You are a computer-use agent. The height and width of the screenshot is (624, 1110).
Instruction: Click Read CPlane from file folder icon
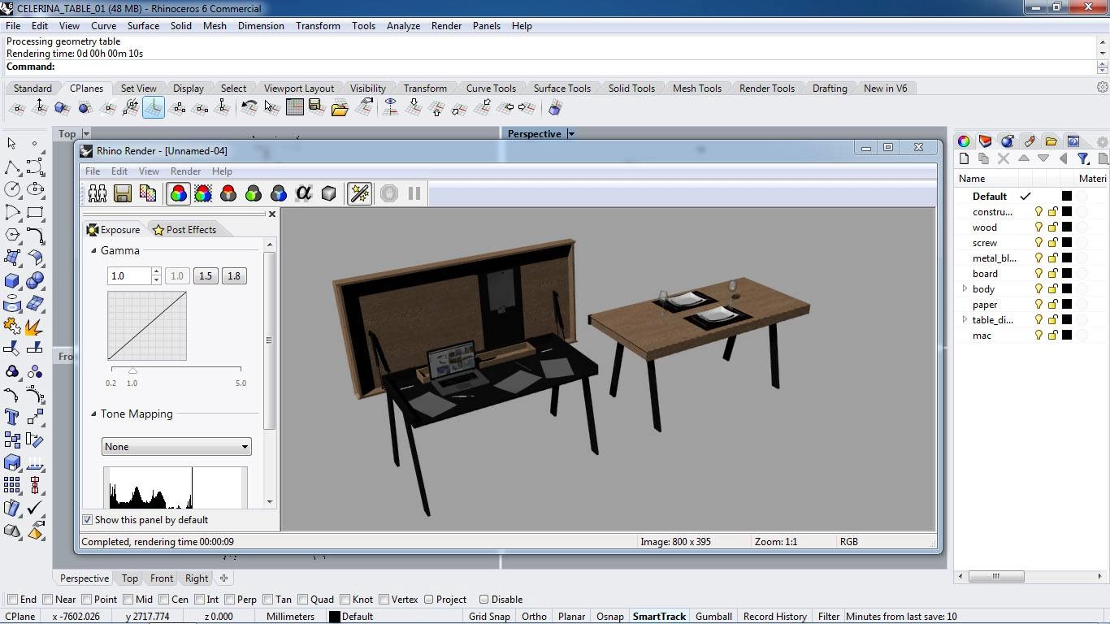[340, 107]
